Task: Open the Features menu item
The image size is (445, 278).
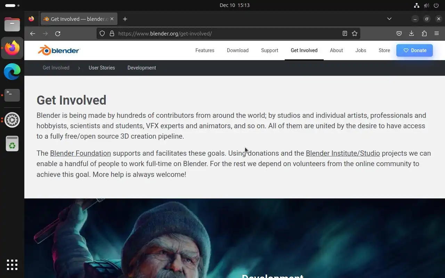Action: click(205, 50)
